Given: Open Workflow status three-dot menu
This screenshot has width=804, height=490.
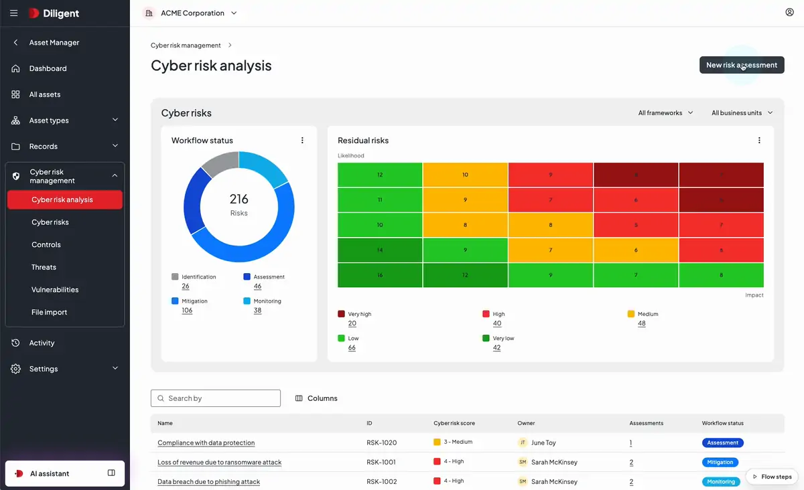Looking at the screenshot, I should pyautogui.click(x=302, y=141).
